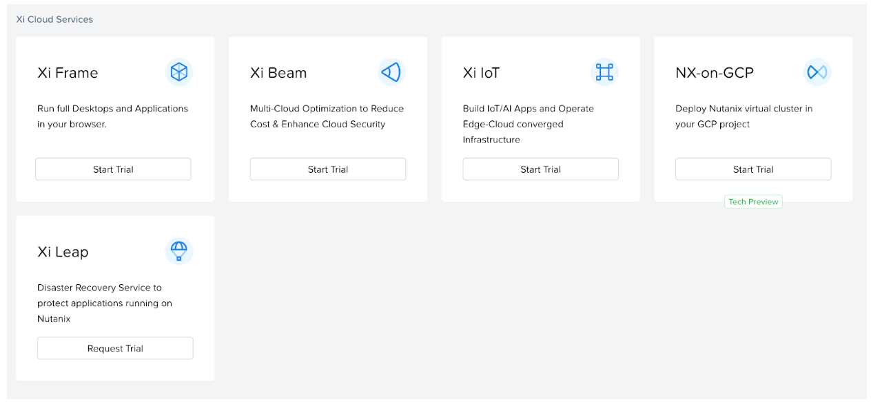Image resolution: width=871 pixels, height=406 pixels.
Task: Click the NX-on-GCP card heading
Action: pos(714,73)
